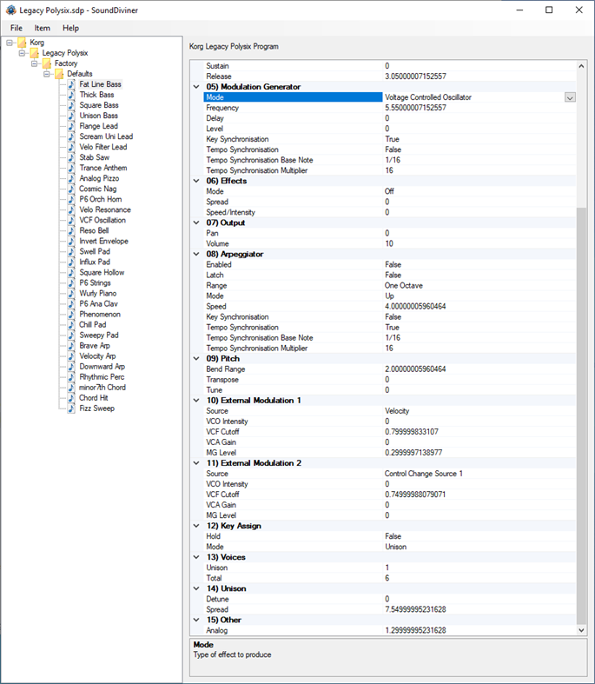Collapse the 07) Output section
The image size is (595, 684).
pyautogui.click(x=196, y=222)
